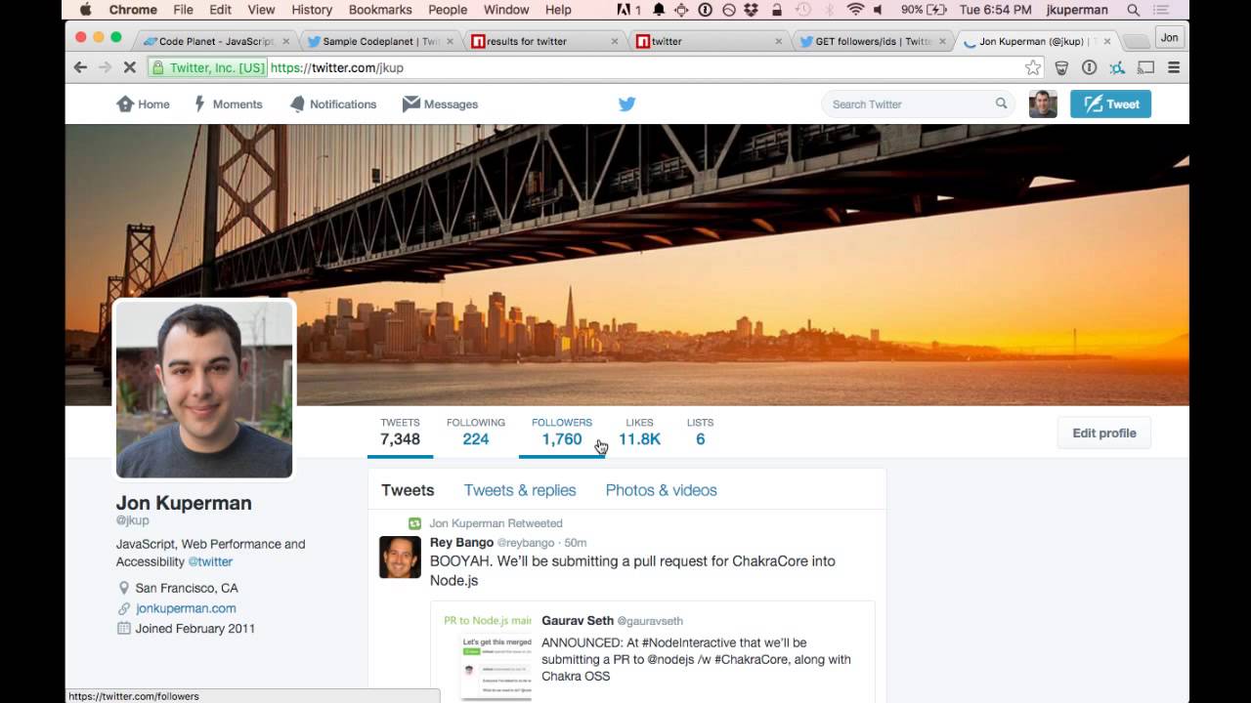Open the File menu
This screenshot has width=1251, height=703.
coord(183,10)
